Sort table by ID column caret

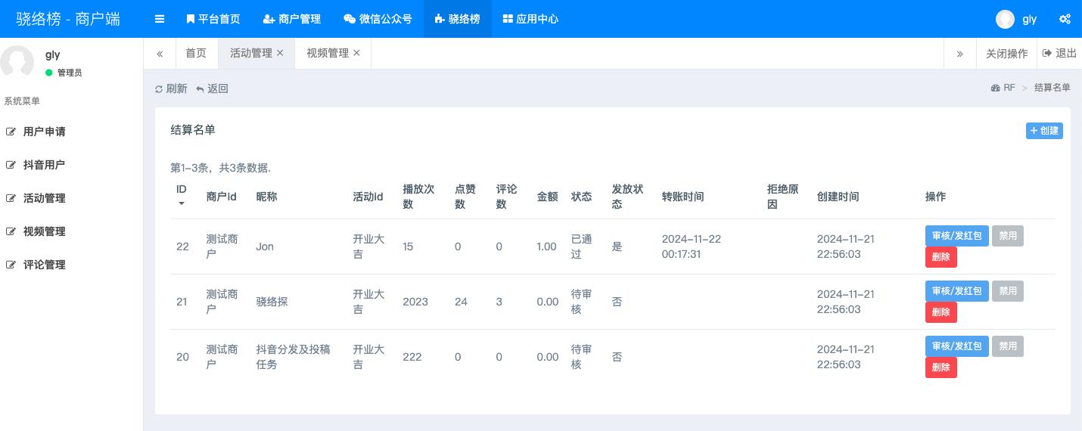tap(182, 203)
